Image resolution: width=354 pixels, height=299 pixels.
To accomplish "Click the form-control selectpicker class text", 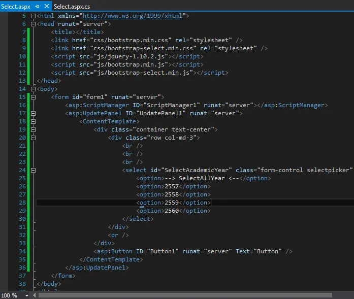I will 305,170.
